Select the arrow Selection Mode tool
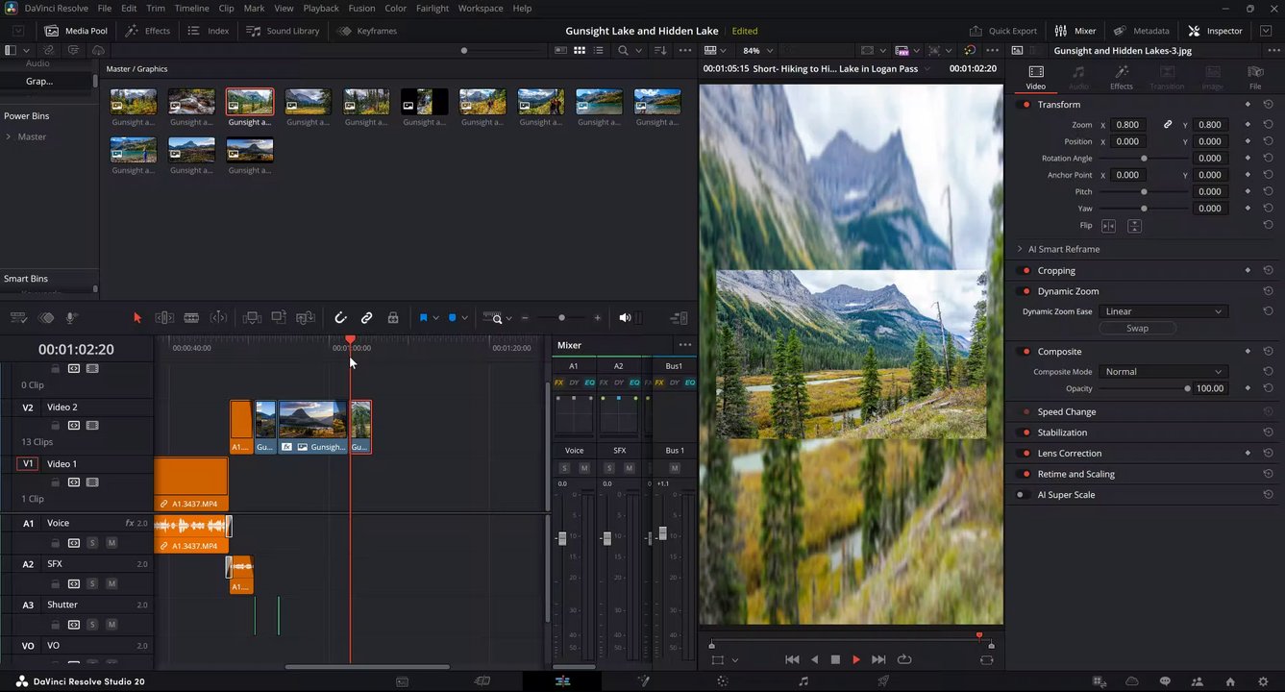This screenshot has height=692, width=1285. point(136,318)
